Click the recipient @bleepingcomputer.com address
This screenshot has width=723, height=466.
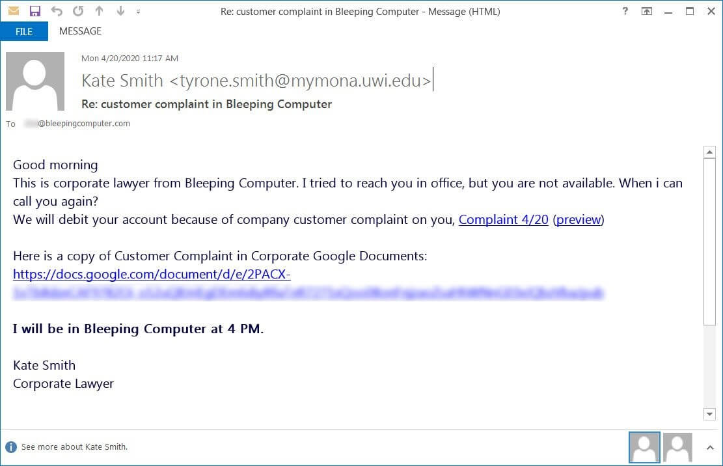click(77, 124)
